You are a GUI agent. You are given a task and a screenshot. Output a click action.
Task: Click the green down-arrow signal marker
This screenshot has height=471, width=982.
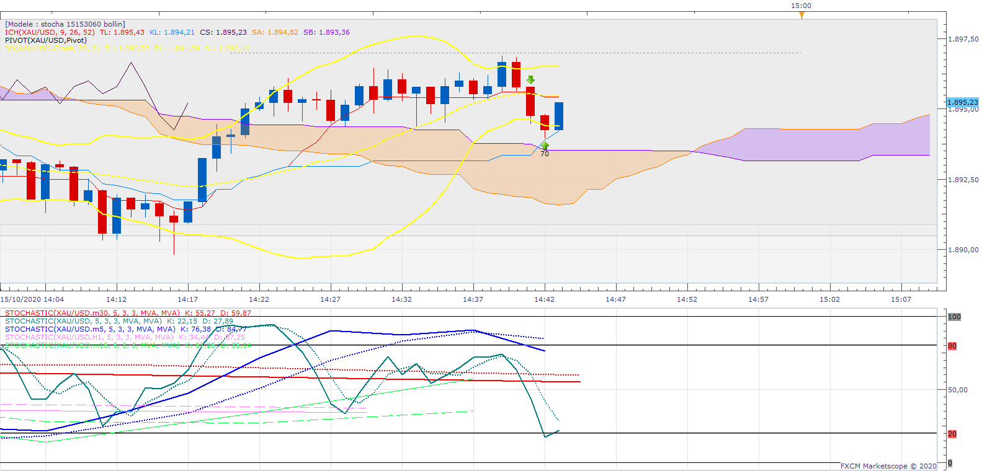530,80
